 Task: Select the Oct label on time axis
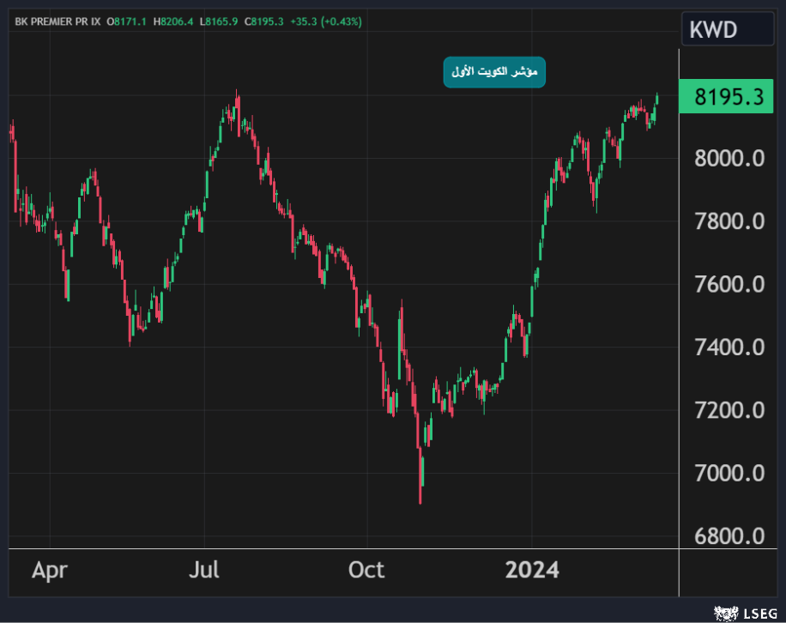(366, 570)
